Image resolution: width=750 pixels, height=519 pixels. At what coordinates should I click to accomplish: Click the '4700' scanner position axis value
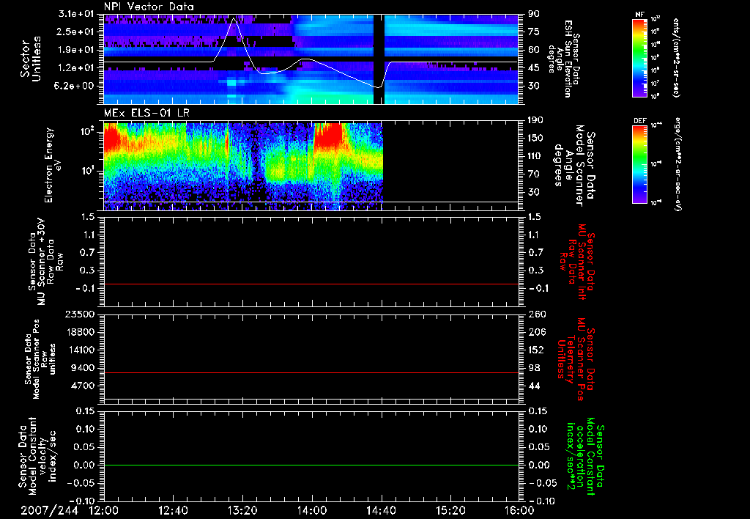(x=83, y=386)
